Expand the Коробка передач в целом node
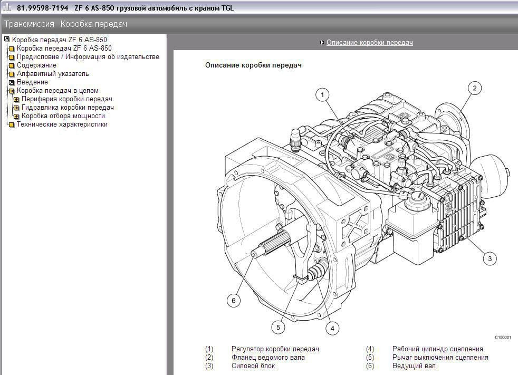Screen dimensions: 518x375 (x=12, y=91)
